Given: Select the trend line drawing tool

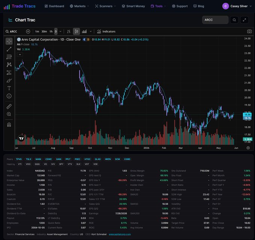Looking at the screenshot, I should [x=9, y=49].
